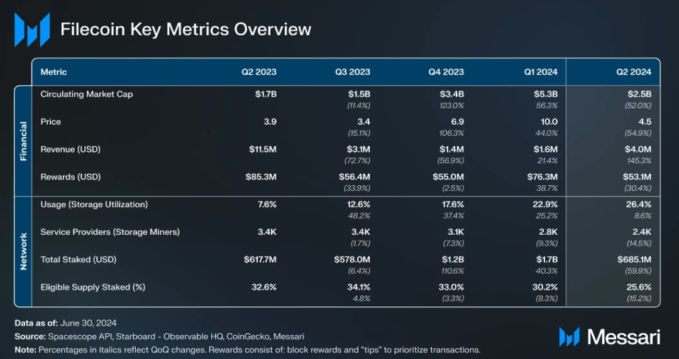Click the Q3 2023 column header
This screenshot has height=359, width=679.
pyautogui.click(x=353, y=72)
